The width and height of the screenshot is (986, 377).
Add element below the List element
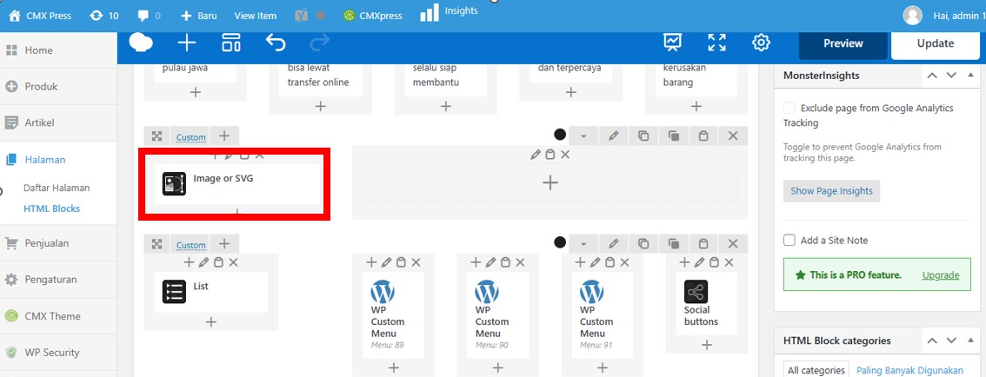pyautogui.click(x=211, y=322)
